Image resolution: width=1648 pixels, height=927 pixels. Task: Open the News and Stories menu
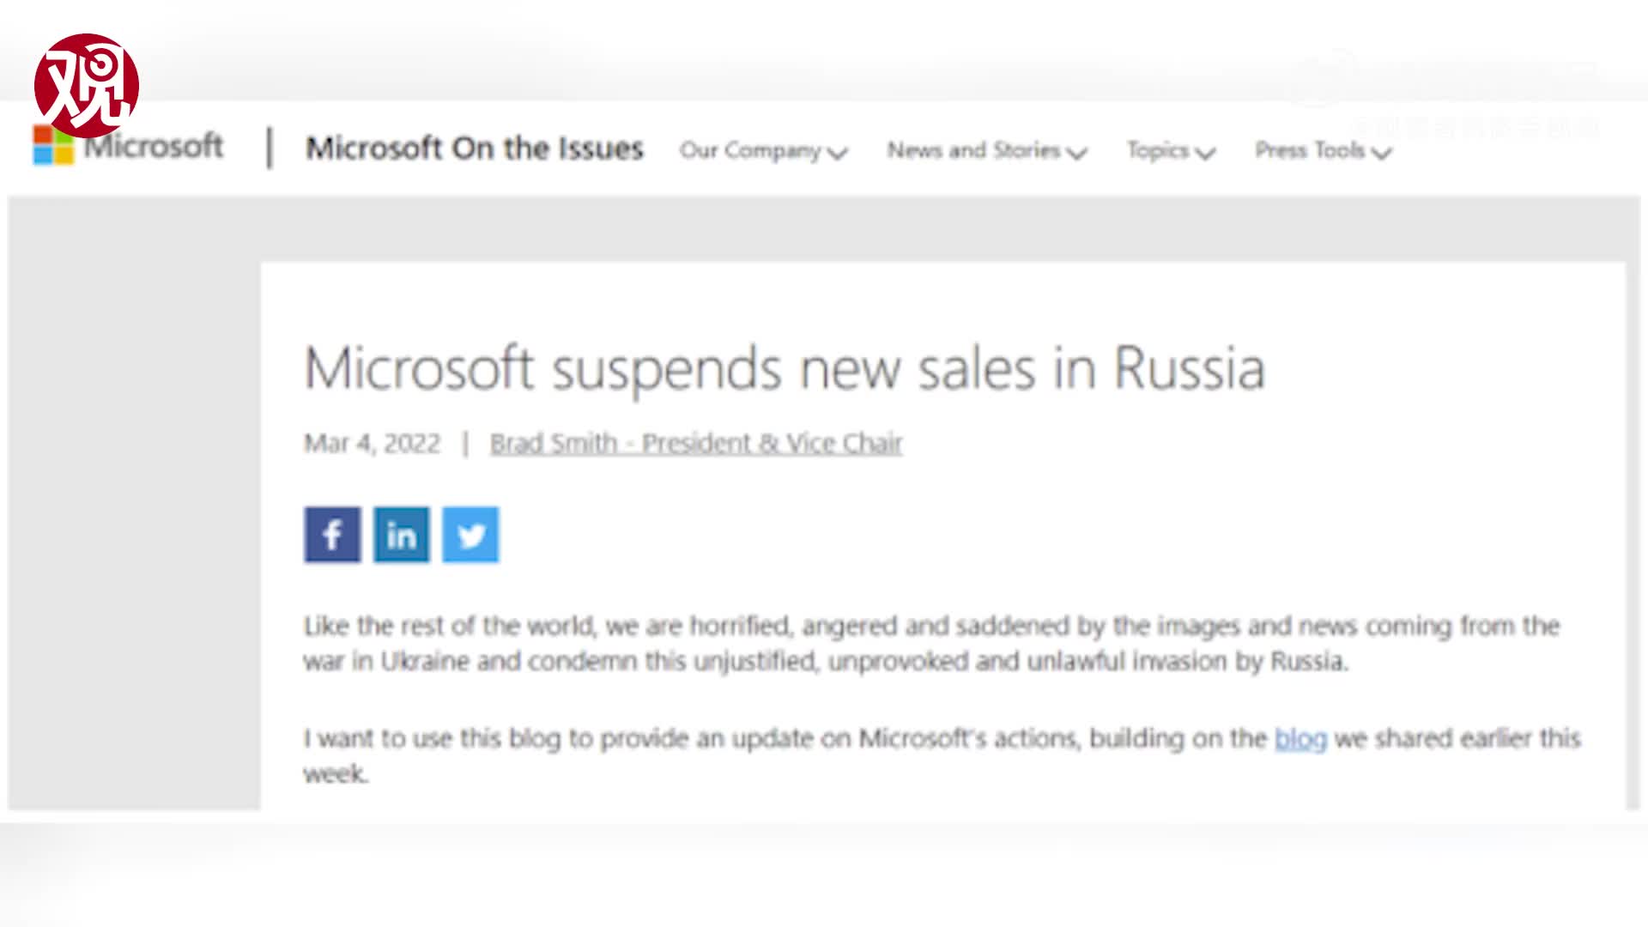pyautogui.click(x=973, y=150)
